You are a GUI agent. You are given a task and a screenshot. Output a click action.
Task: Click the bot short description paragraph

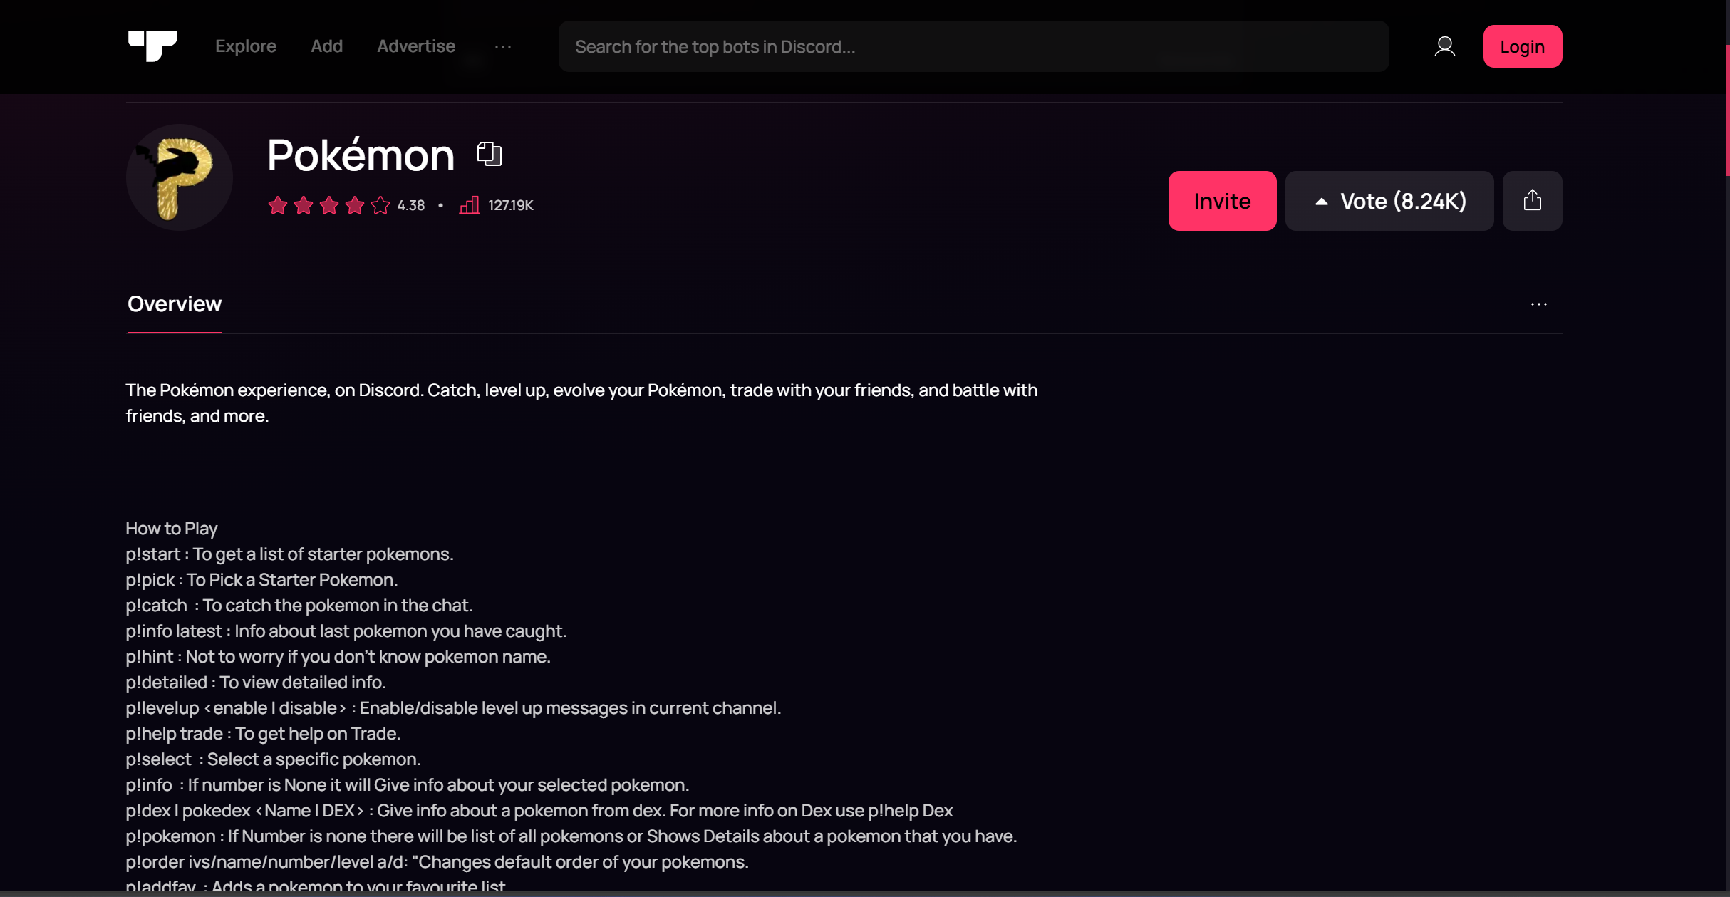point(581,403)
